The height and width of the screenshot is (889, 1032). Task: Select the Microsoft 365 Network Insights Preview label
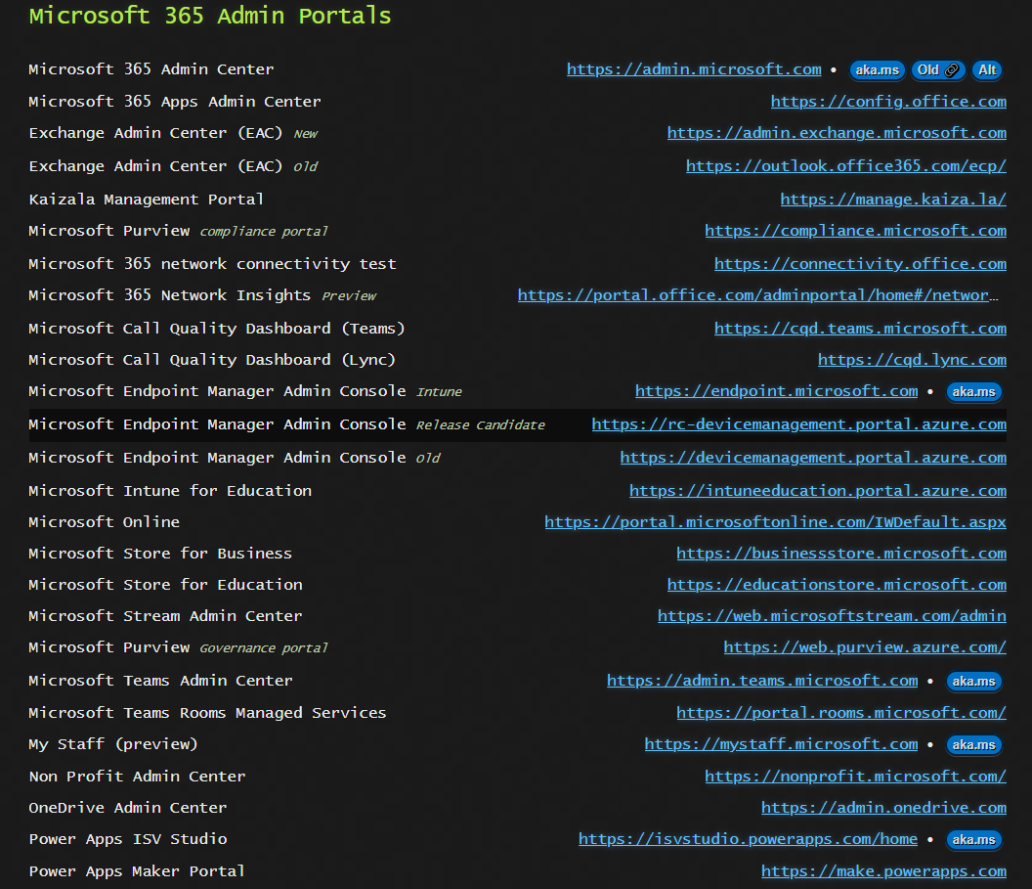(202, 295)
